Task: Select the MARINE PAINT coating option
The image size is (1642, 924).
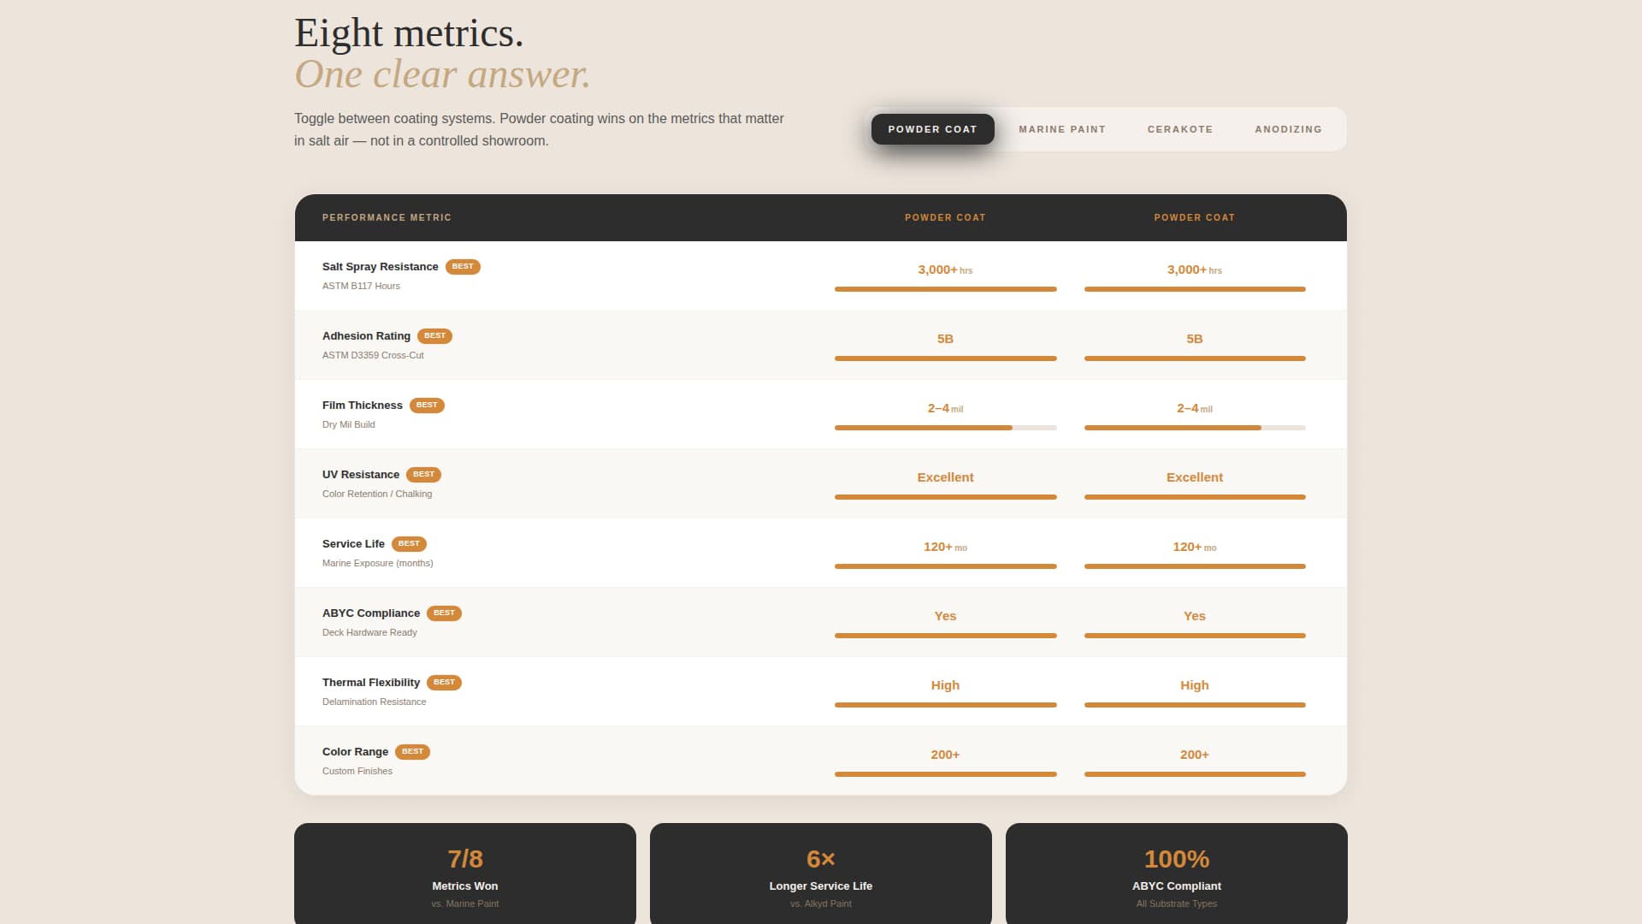Action: pyautogui.click(x=1061, y=129)
